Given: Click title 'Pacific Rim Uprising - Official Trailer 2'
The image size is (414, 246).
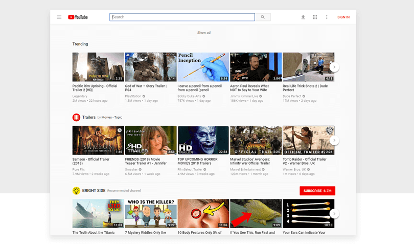Looking at the screenshot, I should pyautogui.click(x=95, y=88).
